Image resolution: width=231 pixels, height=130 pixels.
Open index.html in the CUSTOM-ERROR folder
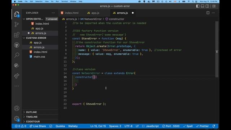pyautogui.click(x=40, y=52)
